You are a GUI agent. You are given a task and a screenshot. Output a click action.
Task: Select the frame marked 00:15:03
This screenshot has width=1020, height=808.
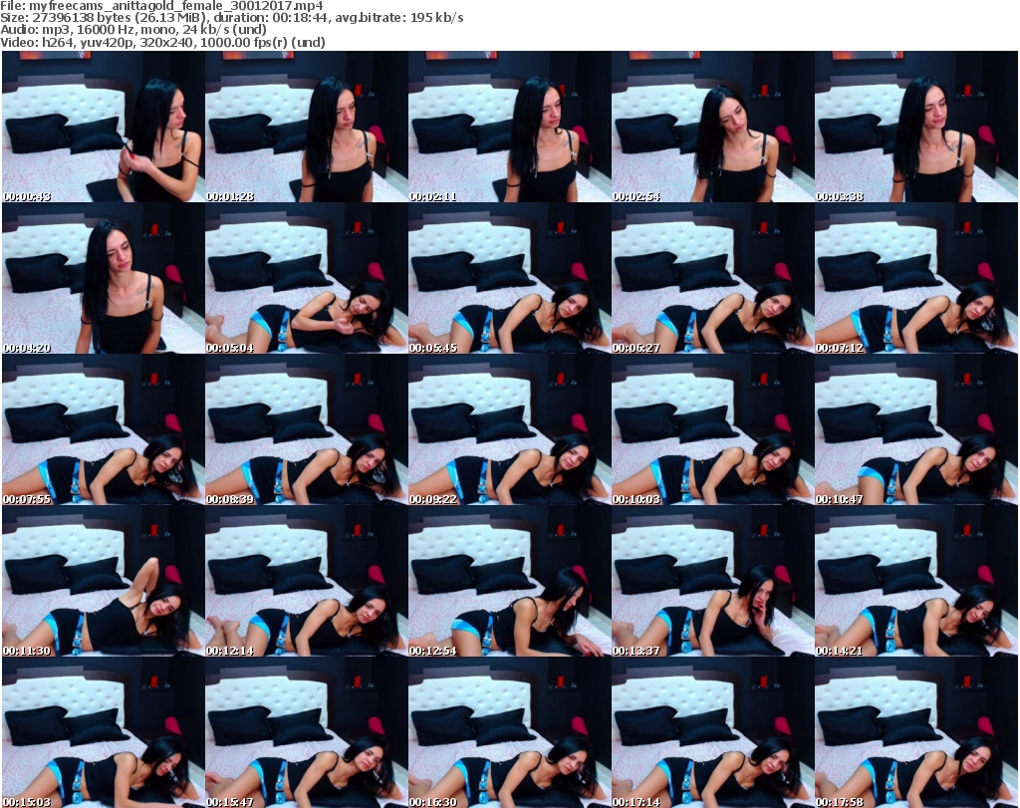(104, 732)
